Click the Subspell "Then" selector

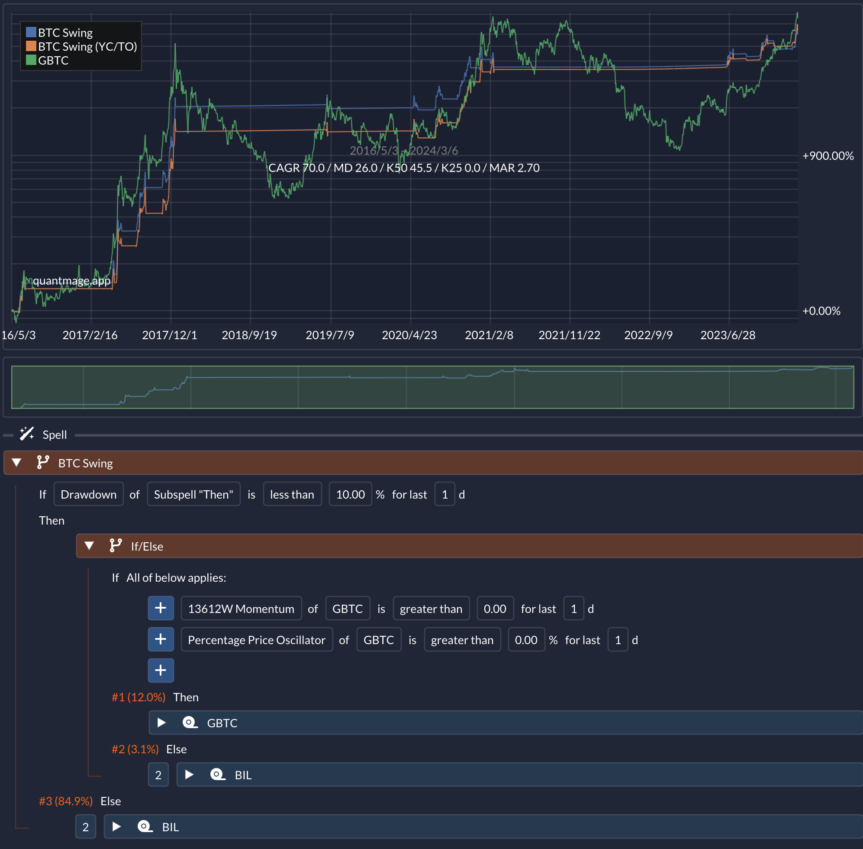[x=193, y=494]
